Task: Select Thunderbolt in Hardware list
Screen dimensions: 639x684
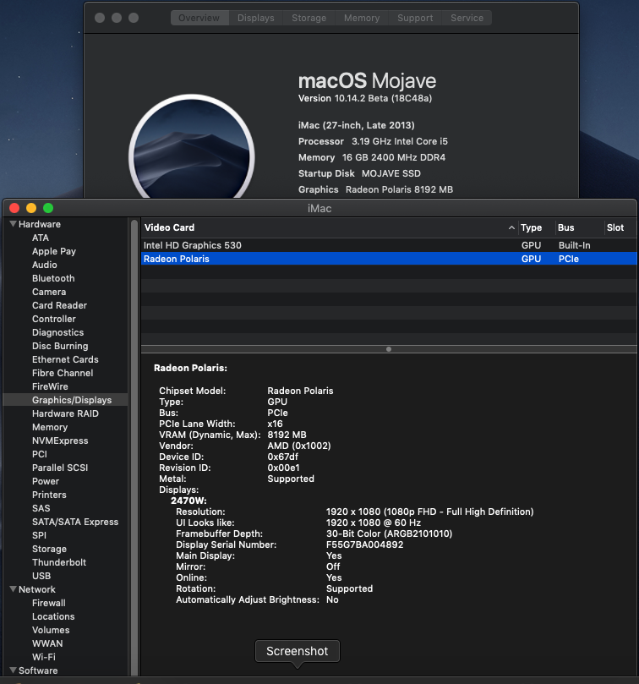Action: tap(59, 562)
